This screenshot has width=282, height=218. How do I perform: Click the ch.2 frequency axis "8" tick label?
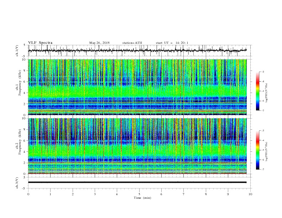(x=25, y=130)
